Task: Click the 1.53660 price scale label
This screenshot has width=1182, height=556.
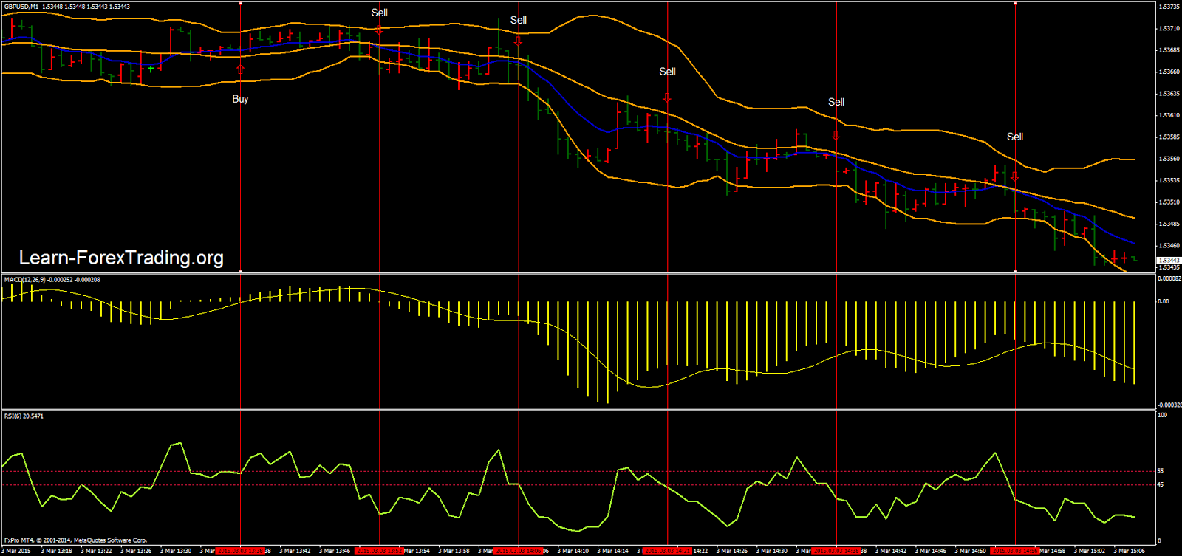Action: tap(1169, 72)
